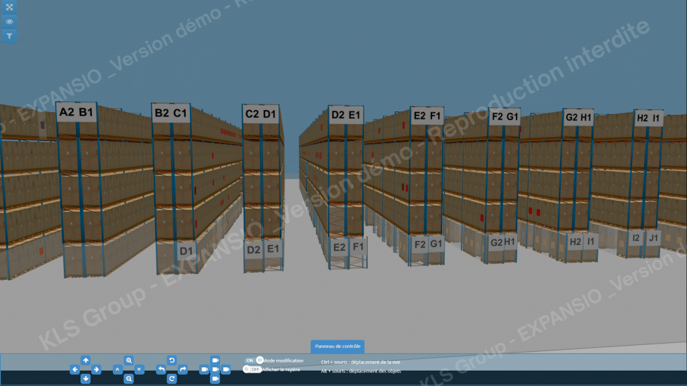687x386 pixels.
Task: Click the D1 floor-level rack label
Action: pos(187,251)
